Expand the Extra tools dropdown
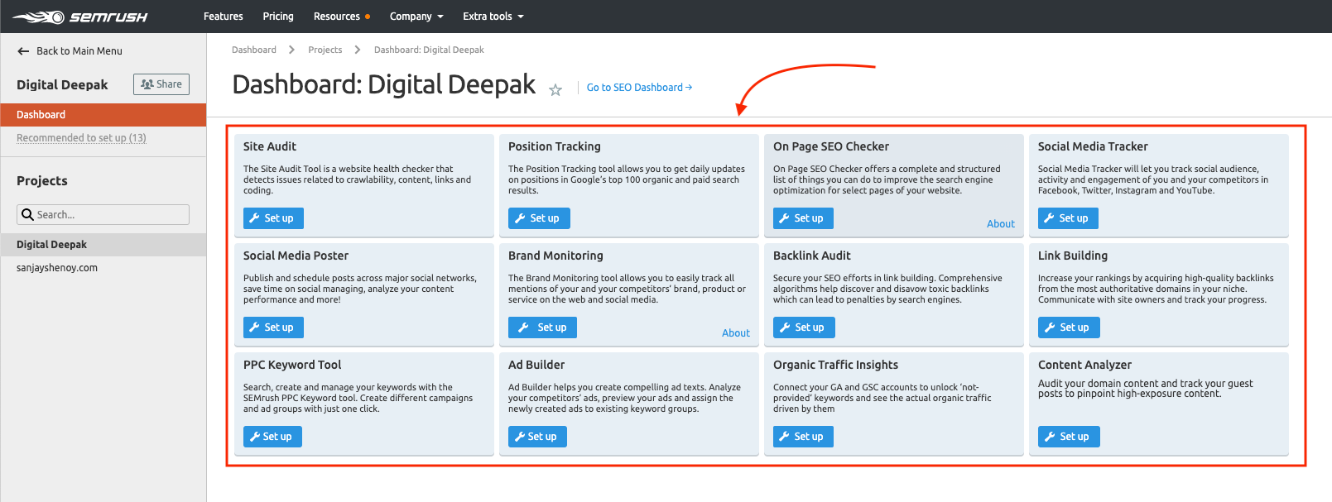This screenshot has height=502, width=1332. tap(493, 17)
